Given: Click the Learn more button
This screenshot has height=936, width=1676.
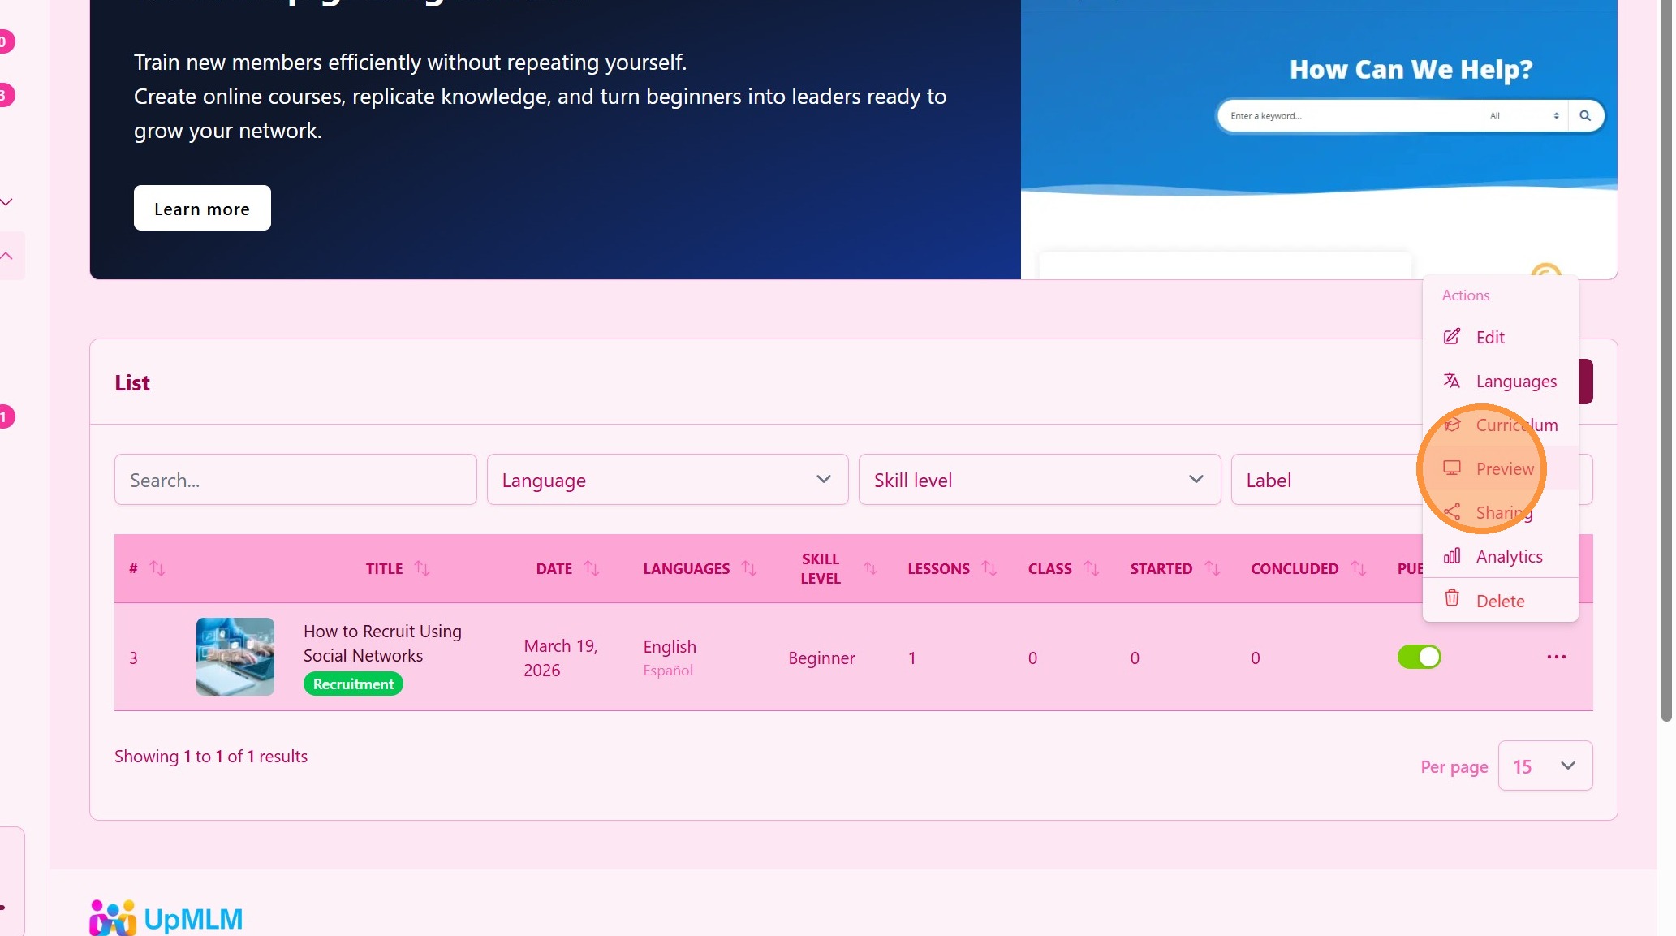Looking at the screenshot, I should 202,209.
